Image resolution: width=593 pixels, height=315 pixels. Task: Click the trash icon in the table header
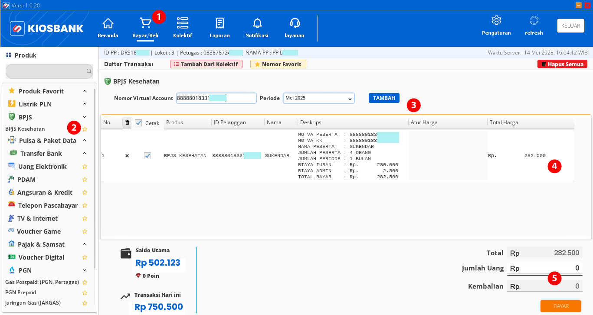click(127, 123)
